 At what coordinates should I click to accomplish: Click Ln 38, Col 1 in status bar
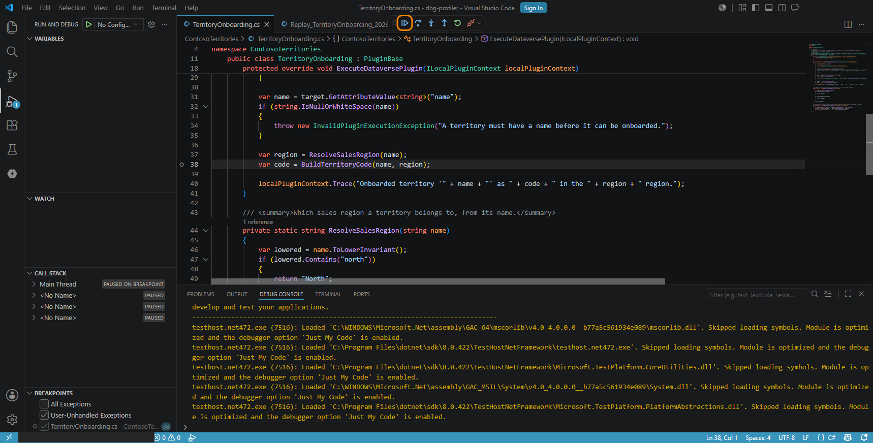(722, 437)
